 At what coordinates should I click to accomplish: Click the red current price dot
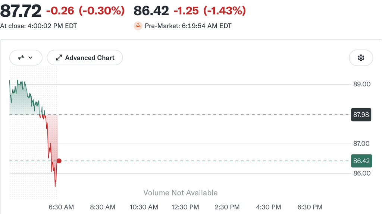pyautogui.click(x=59, y=161)
